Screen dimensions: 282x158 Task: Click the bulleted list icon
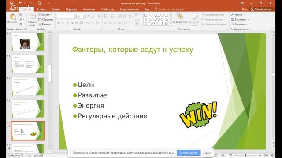(x=106, y=16)
